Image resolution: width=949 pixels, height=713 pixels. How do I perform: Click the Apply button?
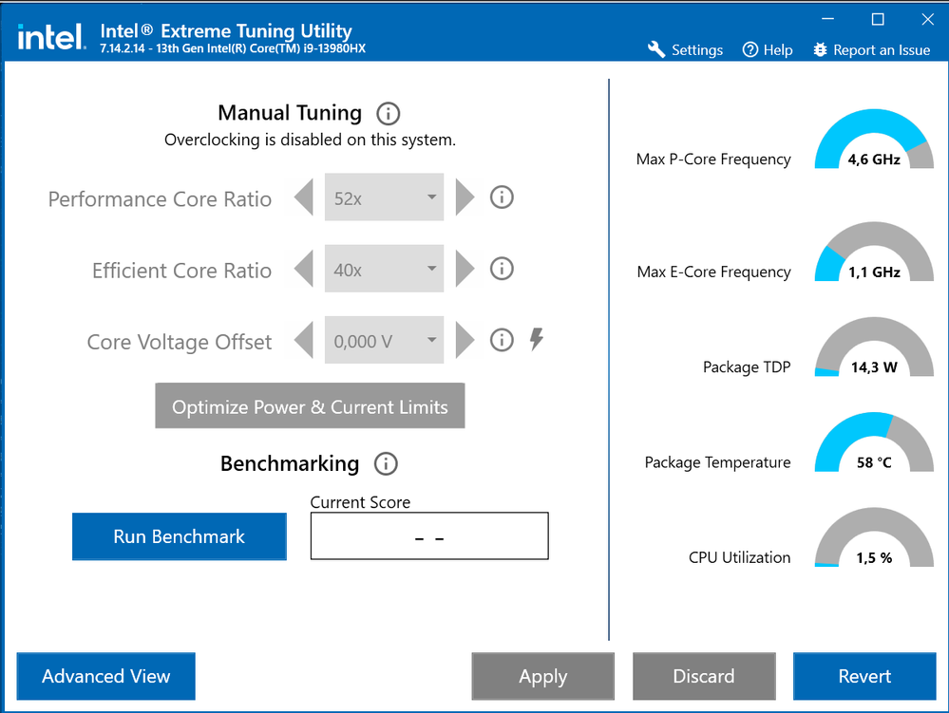pos(542,676)
